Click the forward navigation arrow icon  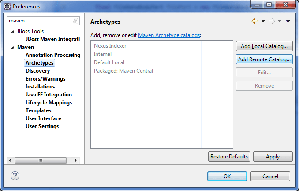tap(272, 21)
